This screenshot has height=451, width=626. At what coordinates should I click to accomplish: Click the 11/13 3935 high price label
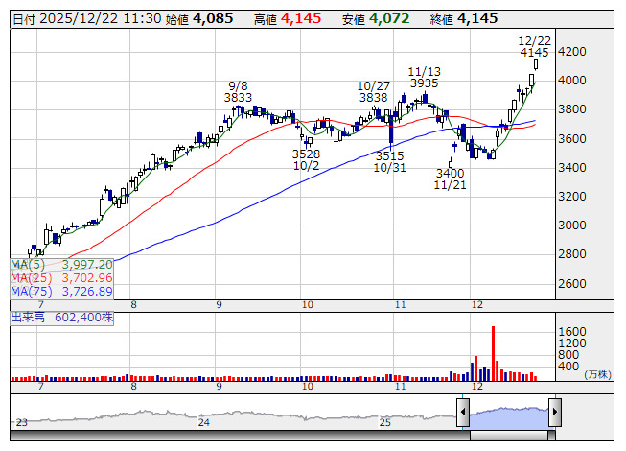pos(424,78)
